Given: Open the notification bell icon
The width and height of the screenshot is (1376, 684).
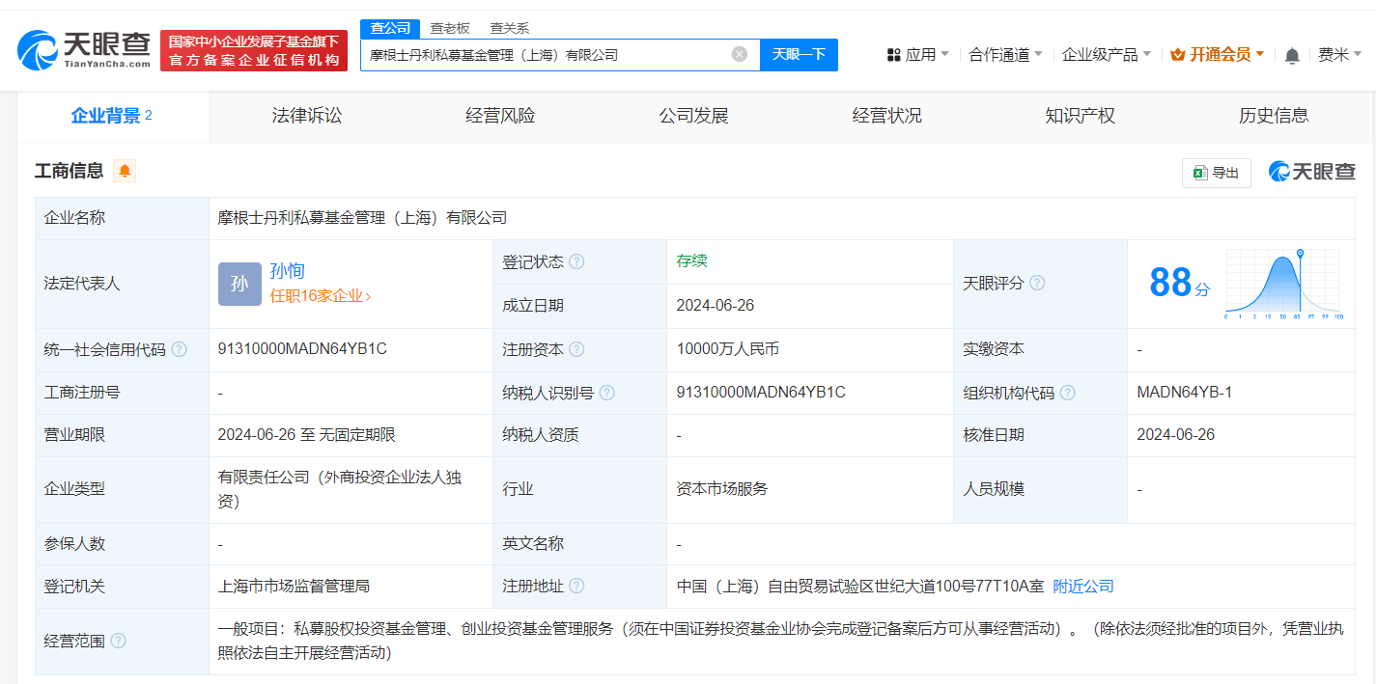Looking at the screenshot, I should pyautogui.click(x=1292, y=55).
